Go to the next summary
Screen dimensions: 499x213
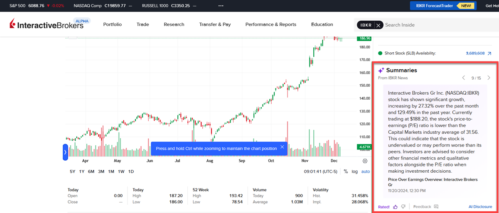tap(489, 78)
